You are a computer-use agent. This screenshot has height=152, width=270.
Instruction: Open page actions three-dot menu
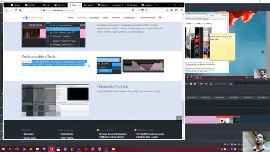pyautogui.click(x=138, y=10)
